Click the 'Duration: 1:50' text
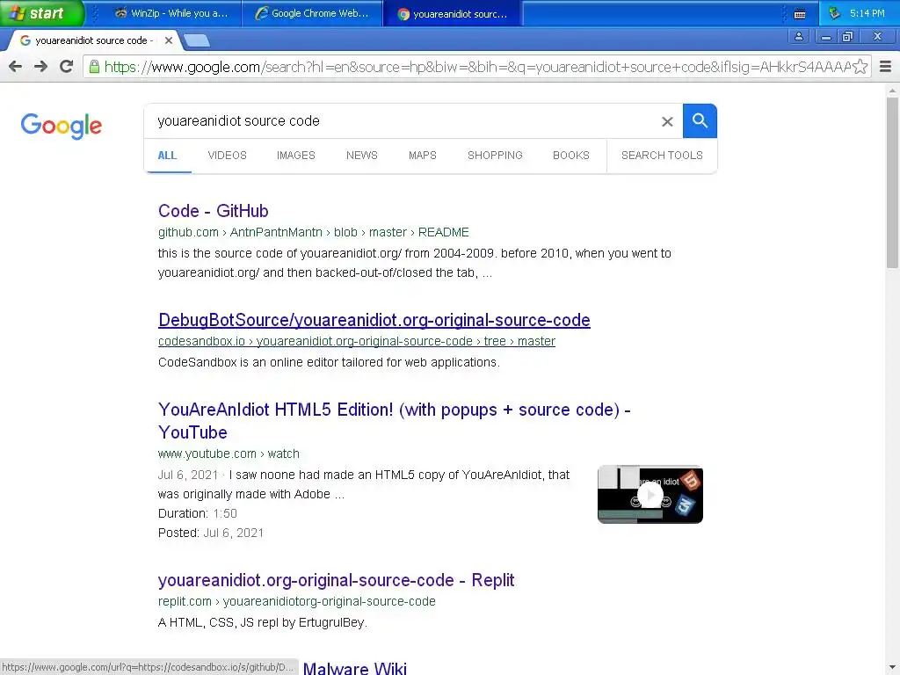Image resolution: width=900 pixels, height=675 pixels. click(198, 513)
